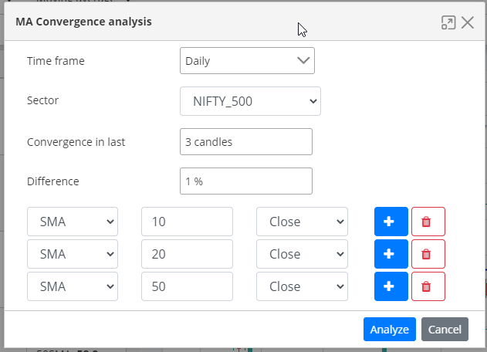The image size is (487, 352).
Task: Change MA type in the 20-period row
Action: click(73, 254)
